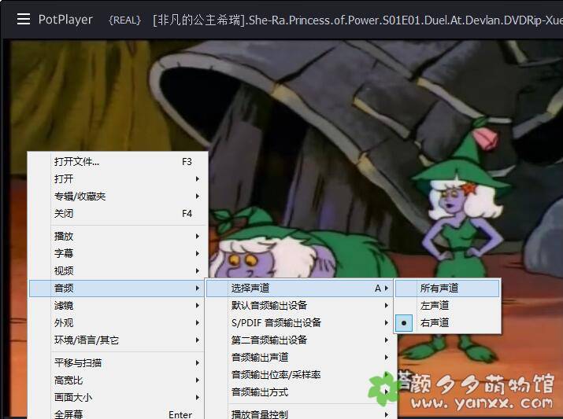
Task: Select 所有声道 channel option
Action: 447,289
